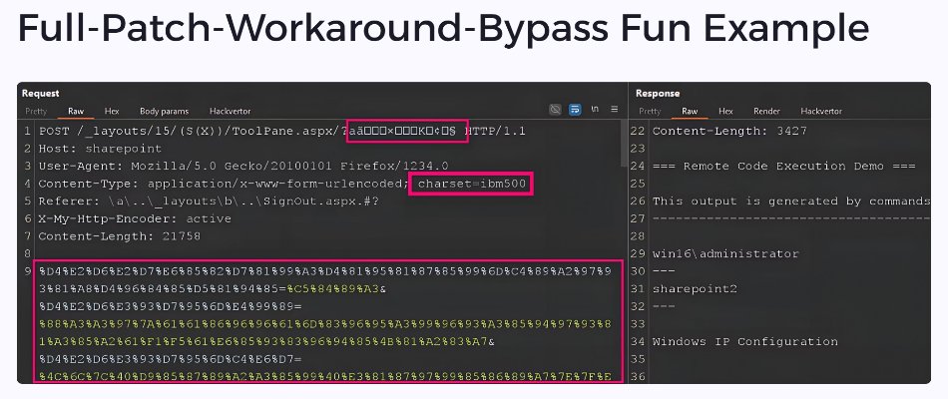948x399 pixels.
Task: Toggle the line wrap icon in Request
Action: point(575,110)
